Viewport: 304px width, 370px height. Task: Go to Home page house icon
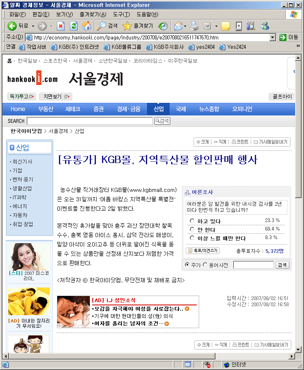(x=87, y=26)
